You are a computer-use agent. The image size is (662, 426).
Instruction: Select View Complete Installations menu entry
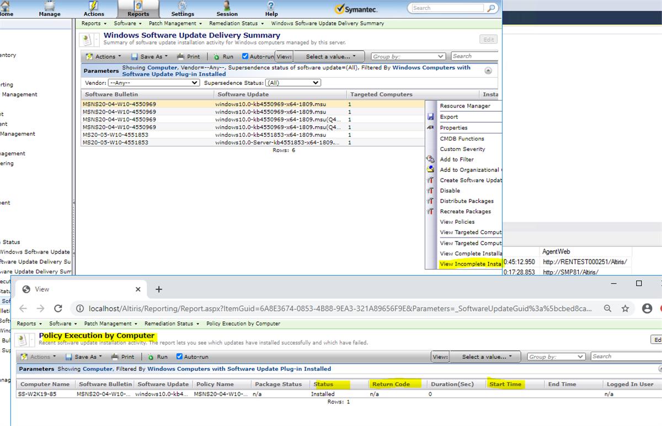coord(471,254)
